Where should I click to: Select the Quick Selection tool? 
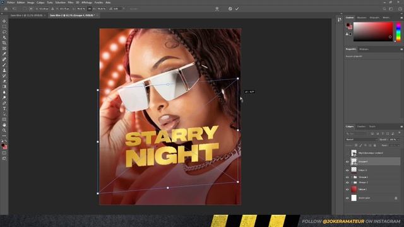(4, 37)
